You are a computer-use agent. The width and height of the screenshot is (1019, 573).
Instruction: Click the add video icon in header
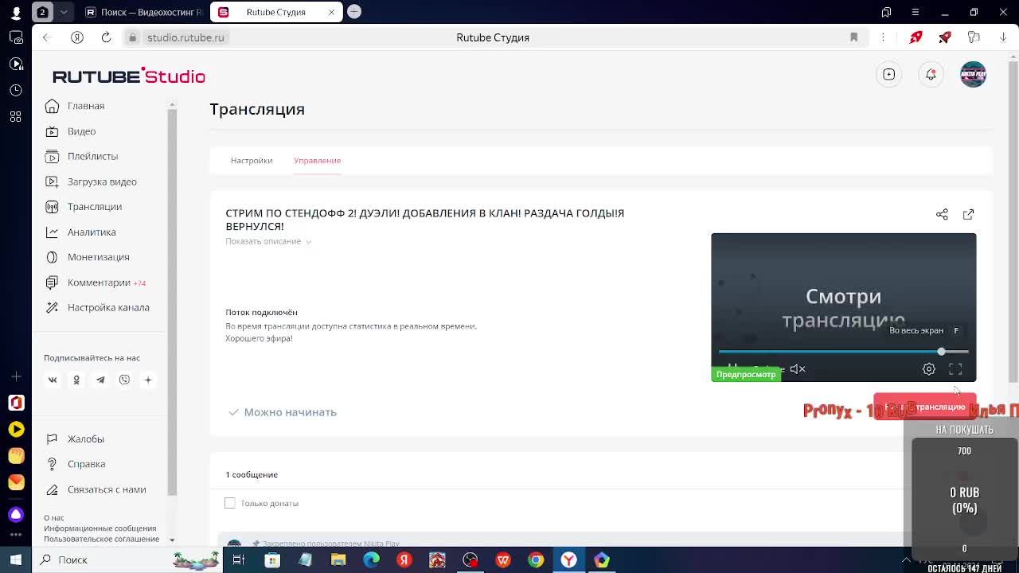click(889, 74)
